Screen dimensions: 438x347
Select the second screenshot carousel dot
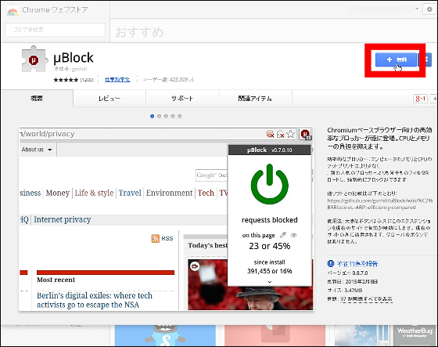pos(159,116)
